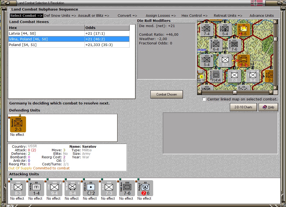286x207 pixels.
Task: Open the 2-D-10 Charts
Action: click(x=243, y=107)
